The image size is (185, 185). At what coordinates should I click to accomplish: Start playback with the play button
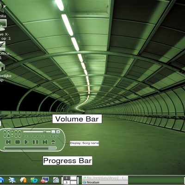click(26, 142)
